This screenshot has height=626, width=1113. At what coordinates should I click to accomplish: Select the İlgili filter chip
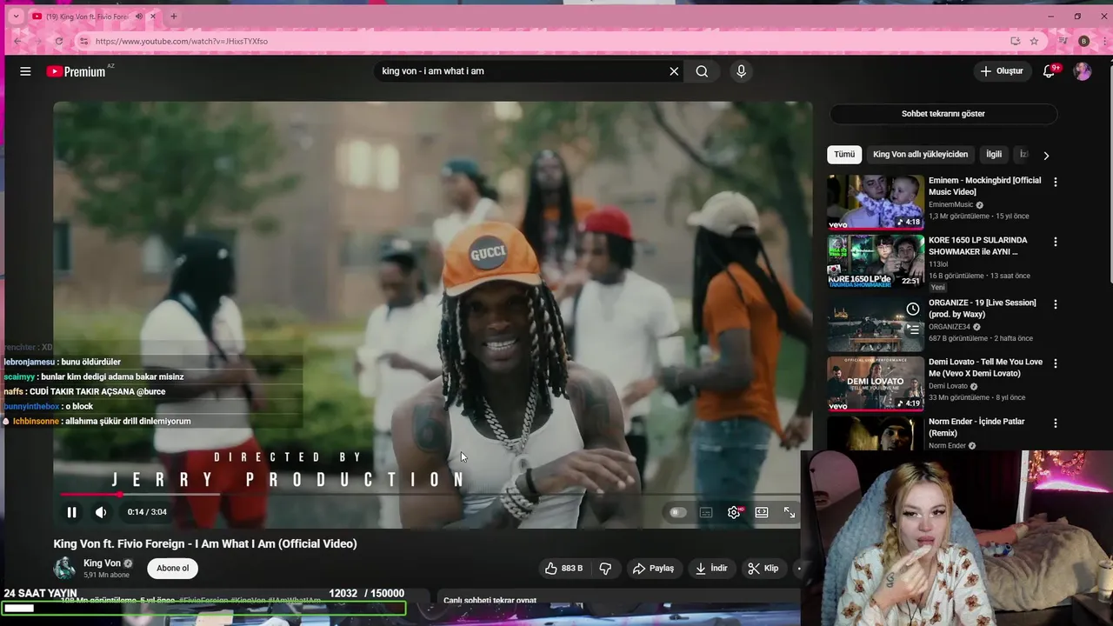[x=994, y=155]
